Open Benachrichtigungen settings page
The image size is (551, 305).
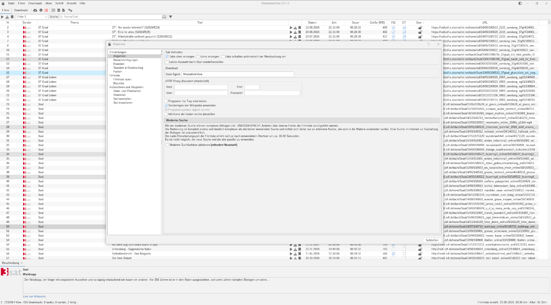click(x=125, y=60)
